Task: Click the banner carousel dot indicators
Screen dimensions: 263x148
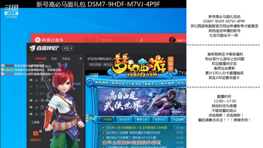Action: (178, 112)
